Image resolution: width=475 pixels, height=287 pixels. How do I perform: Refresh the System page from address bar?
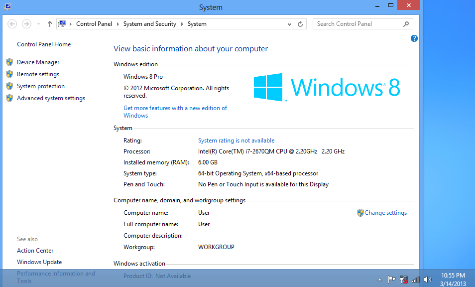tap(300, 24)
